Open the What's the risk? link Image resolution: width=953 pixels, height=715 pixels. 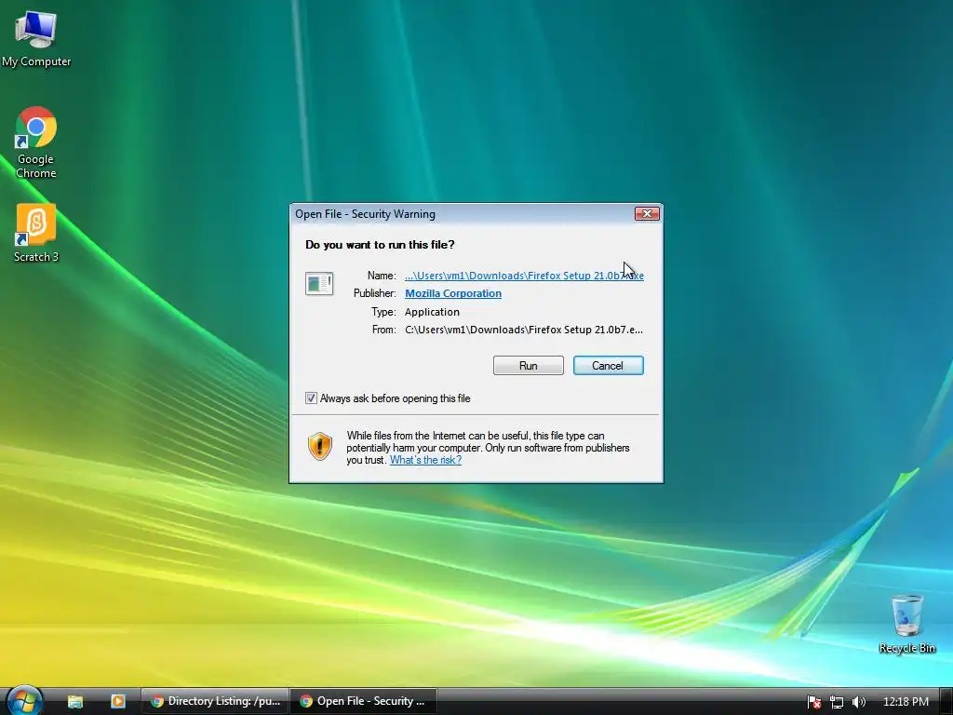425,460
